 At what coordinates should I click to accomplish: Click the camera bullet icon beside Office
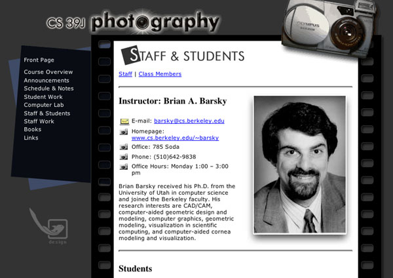124,147
